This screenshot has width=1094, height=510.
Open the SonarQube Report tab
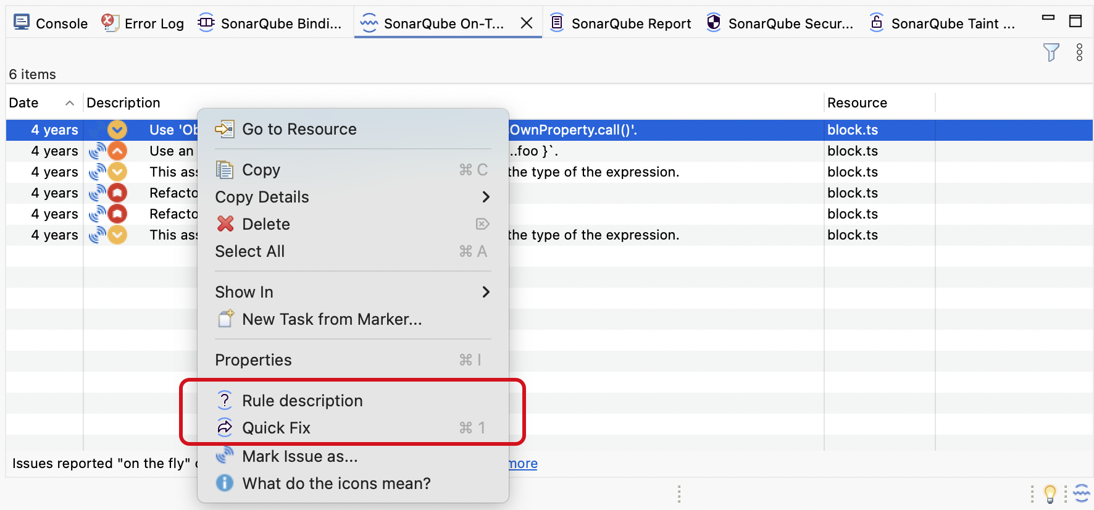coord(620,23)
